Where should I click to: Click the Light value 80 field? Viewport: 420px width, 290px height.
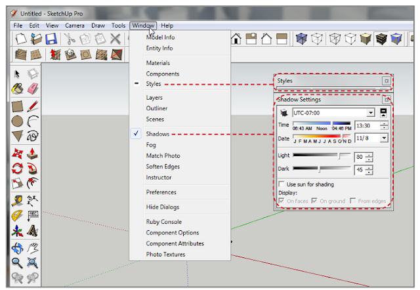[360, 157]
